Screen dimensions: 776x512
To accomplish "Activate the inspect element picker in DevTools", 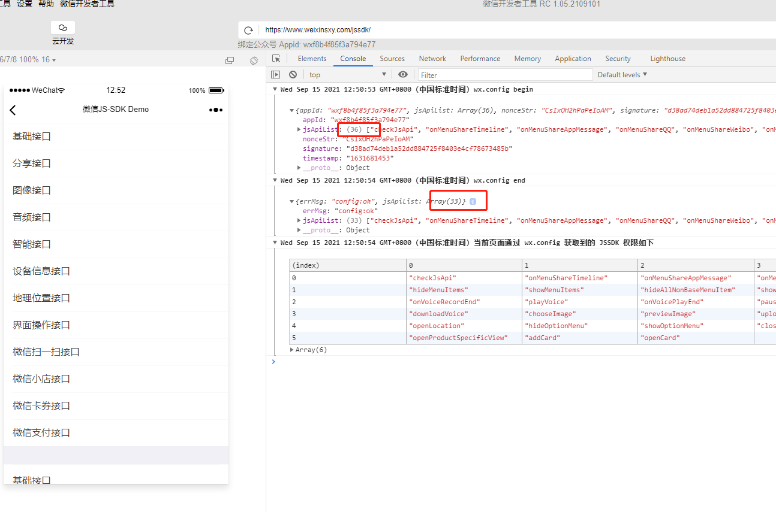I will (x=276, y=59).
